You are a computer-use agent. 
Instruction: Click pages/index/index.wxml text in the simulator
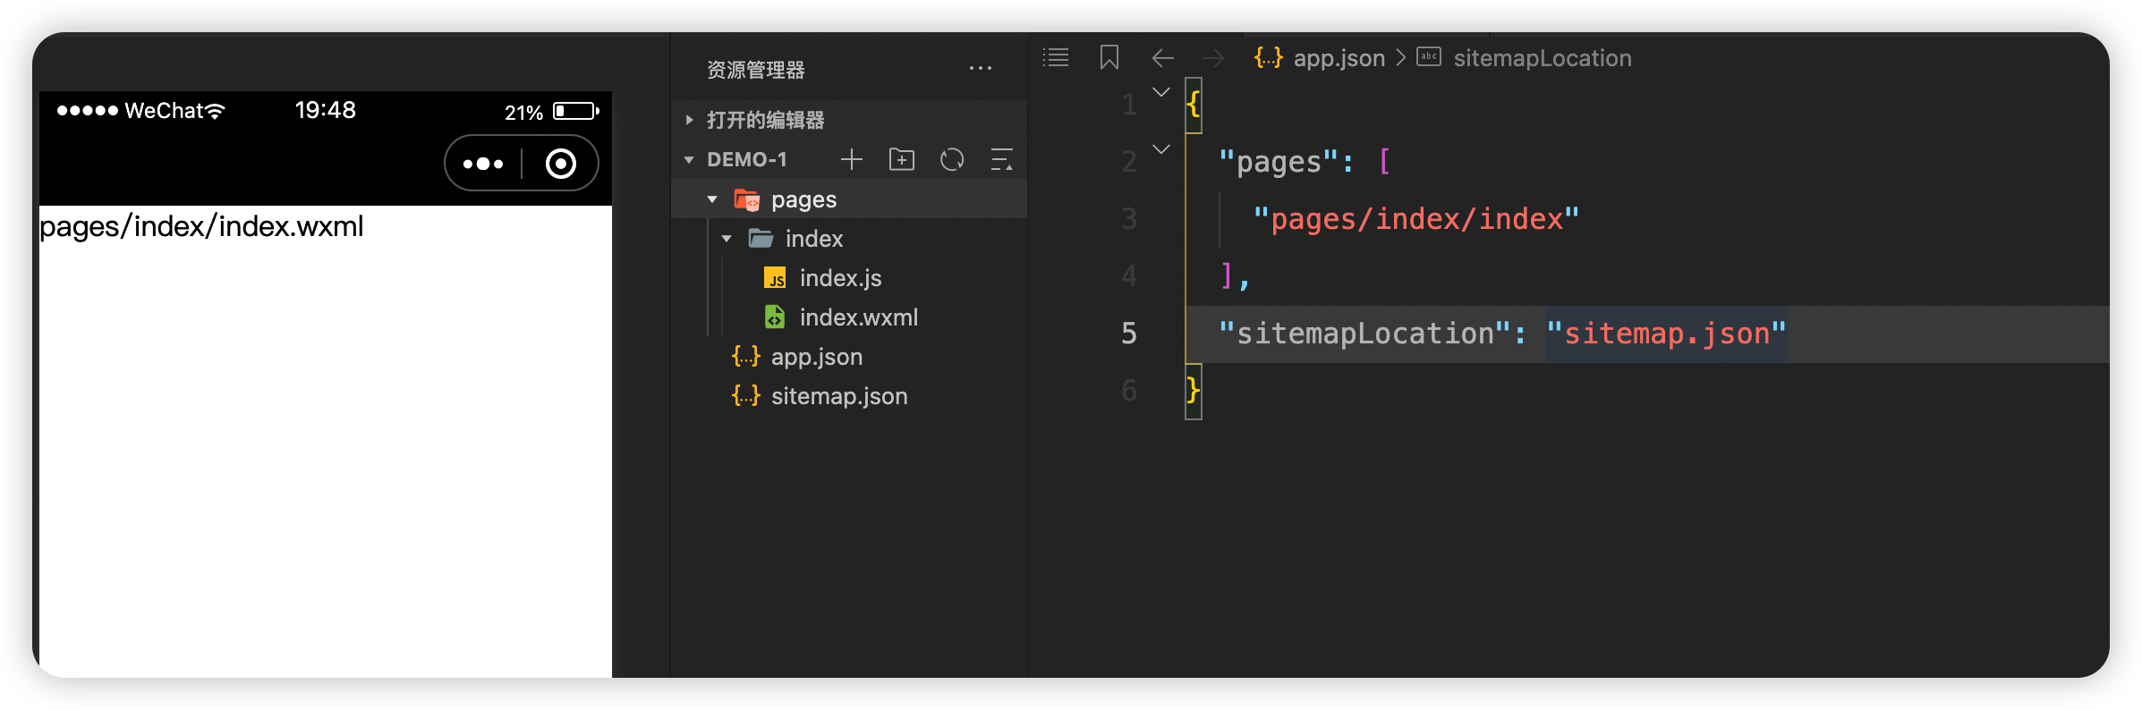[x=201, y=226]
